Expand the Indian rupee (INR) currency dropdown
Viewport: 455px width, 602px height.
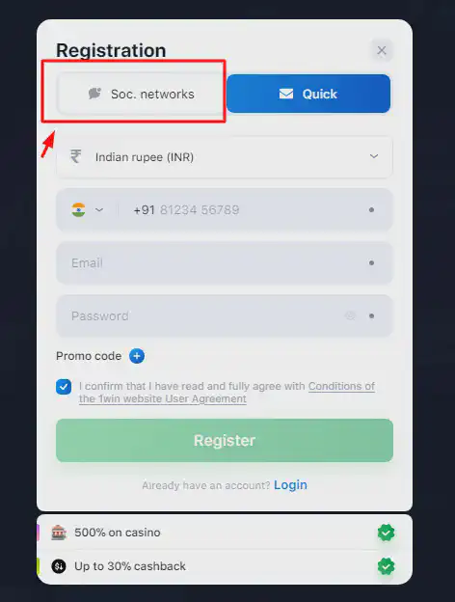(x=225, y=157)
